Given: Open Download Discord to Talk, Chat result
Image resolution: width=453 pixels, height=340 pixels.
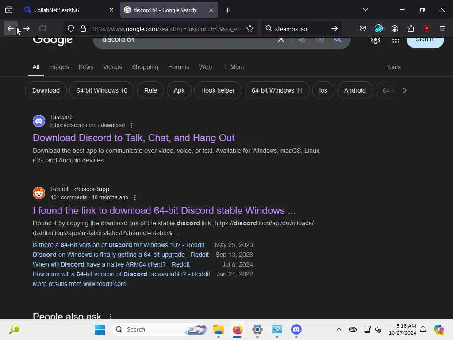Looking at the screenshot, I should (x=134, y=138).
